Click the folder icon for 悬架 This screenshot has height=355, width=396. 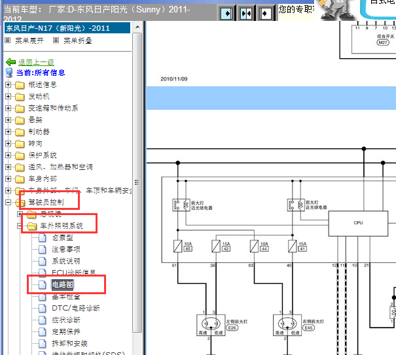(20, 120)
